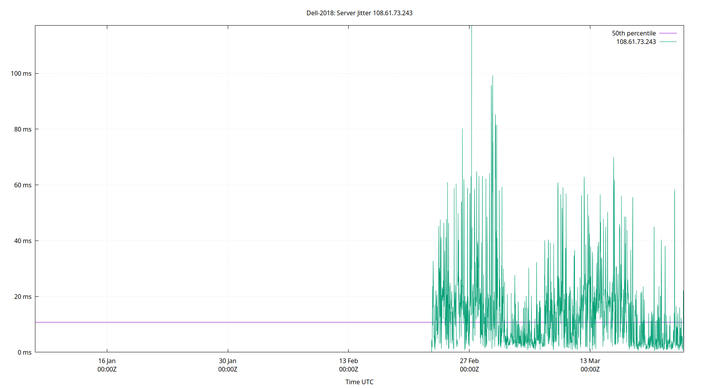Expand the 13 Feb axis tick label
This screenshot has height=388, width=719.
coord(349,365)
